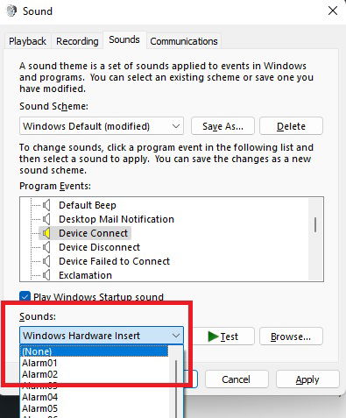
Task: Select Alarm01 in the sounds list
Action: point(95,363)
